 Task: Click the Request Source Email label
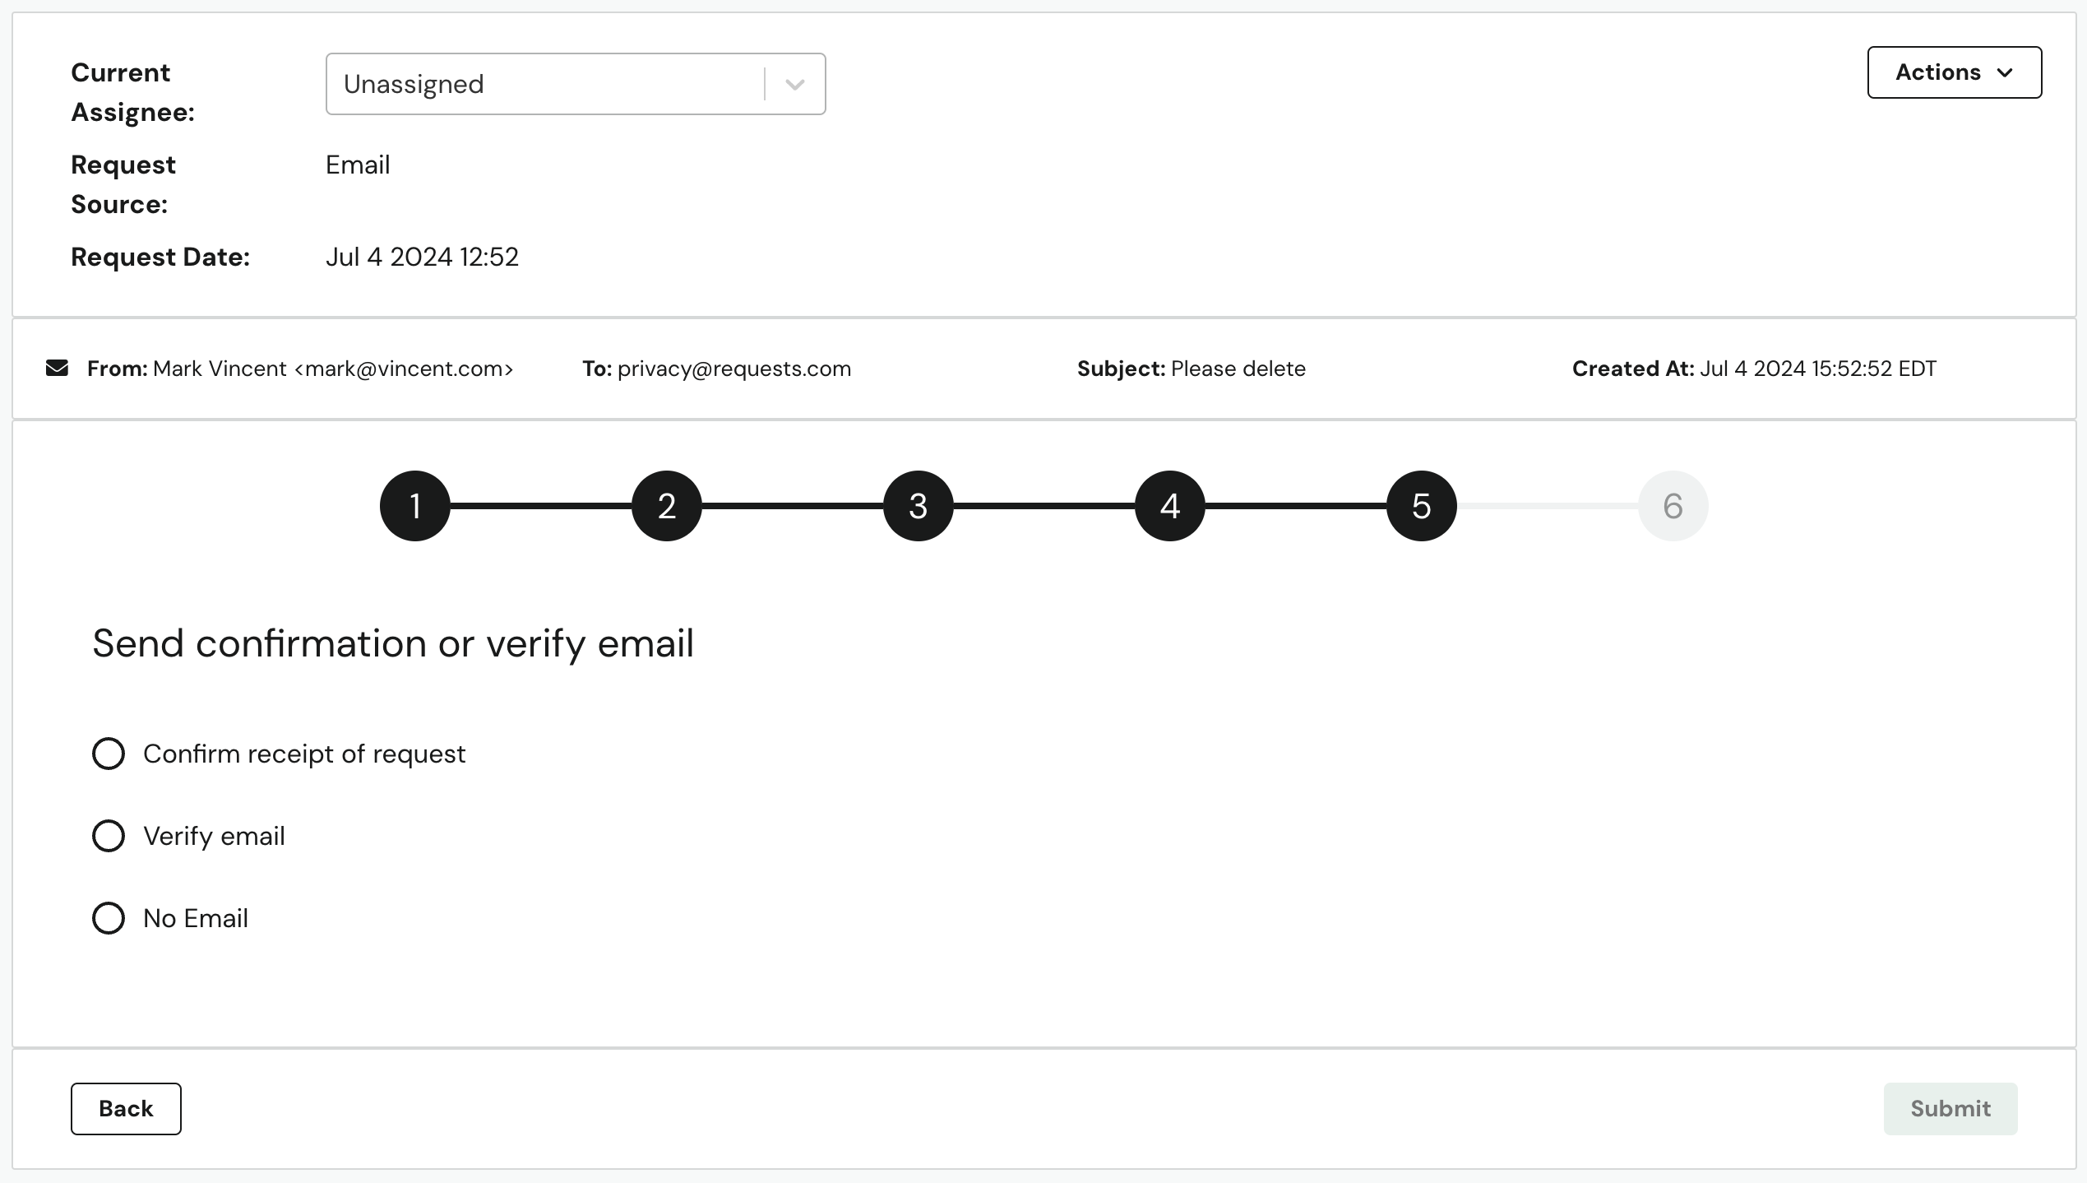pyautogui.click(x=357, y=165)
